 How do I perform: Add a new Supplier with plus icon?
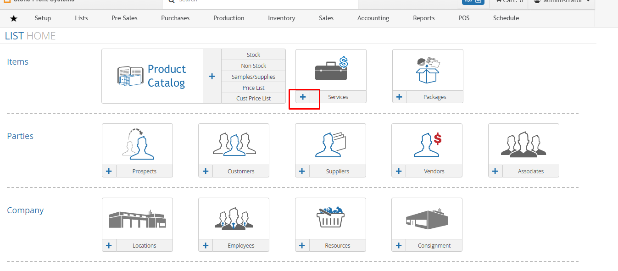coord(302,171)
